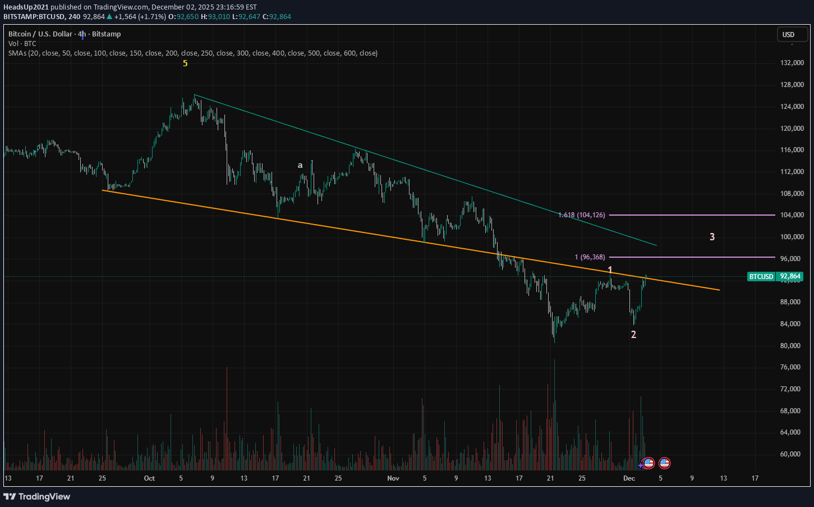This screenshot has width=814, height=507.
Task: Click the Oct label on the time axis
Action: 149,478
